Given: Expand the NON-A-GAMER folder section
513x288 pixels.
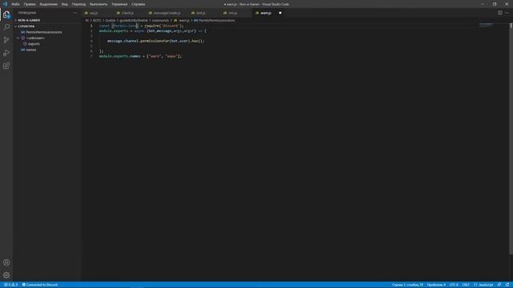Looking at the screenshot, I should (47, 20).
